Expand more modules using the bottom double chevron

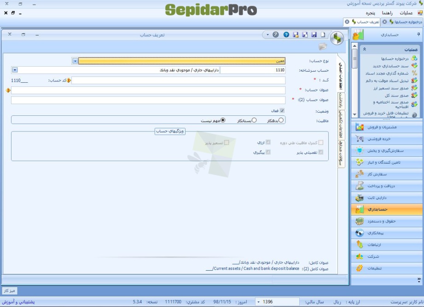point(419,279)
